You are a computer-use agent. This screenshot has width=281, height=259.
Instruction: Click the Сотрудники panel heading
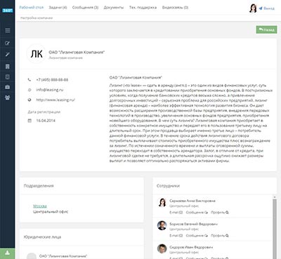click(x=168, y=186)
